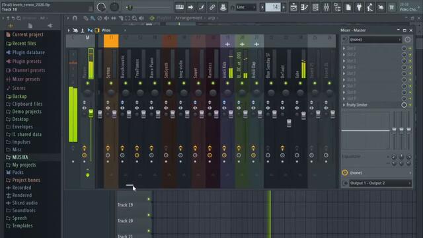Select the playlist pencil draw tool
Image resolution: width=423 pixels, height=238 pixels.
click(85, 18)
